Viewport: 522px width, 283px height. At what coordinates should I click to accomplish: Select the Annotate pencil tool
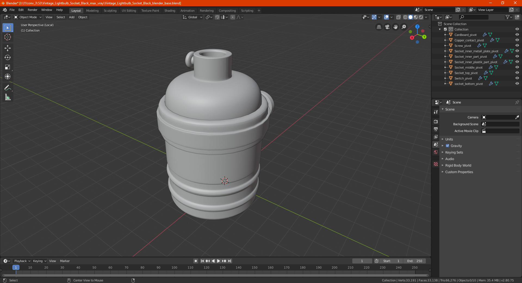(x=8, y=88)
